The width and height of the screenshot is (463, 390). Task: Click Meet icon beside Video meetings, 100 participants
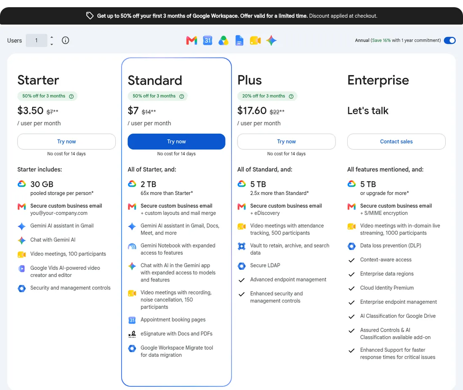pos(22,254)
